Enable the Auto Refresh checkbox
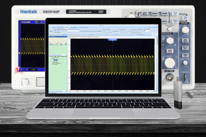Screen dimensions: 206x137 click(54, 32)
